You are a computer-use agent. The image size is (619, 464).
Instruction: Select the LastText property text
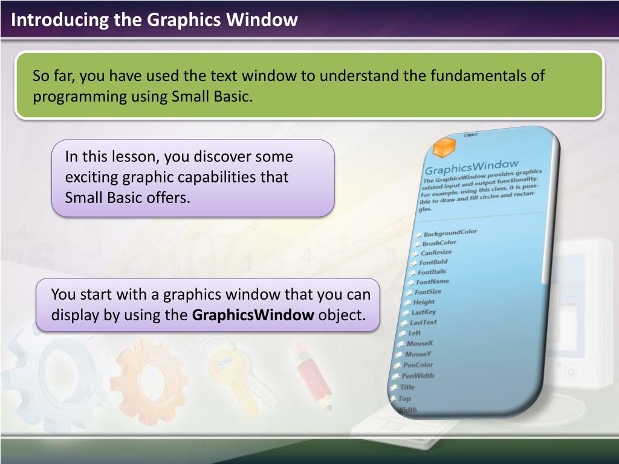[x=423, y=323]
